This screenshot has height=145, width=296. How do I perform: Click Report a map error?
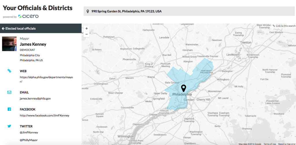(286, 144)
